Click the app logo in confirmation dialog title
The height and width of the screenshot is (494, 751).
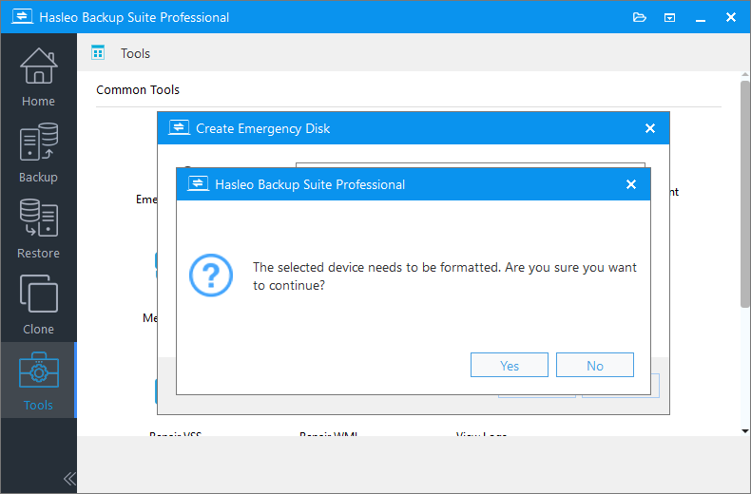click(198, 183)
